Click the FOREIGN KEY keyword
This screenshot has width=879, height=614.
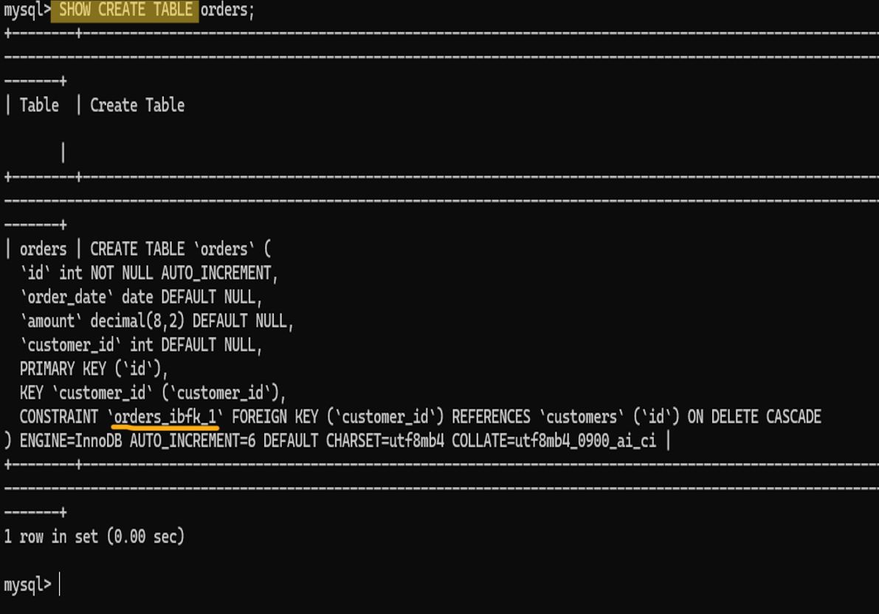[x=275, y=417]
